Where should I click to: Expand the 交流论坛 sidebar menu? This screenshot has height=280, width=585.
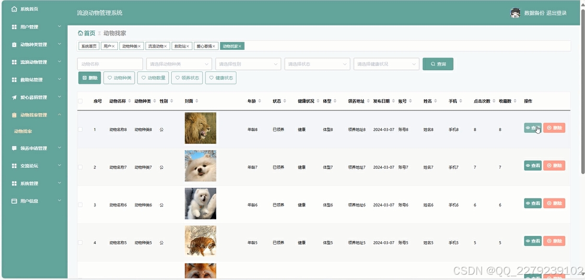click(59, 165)
